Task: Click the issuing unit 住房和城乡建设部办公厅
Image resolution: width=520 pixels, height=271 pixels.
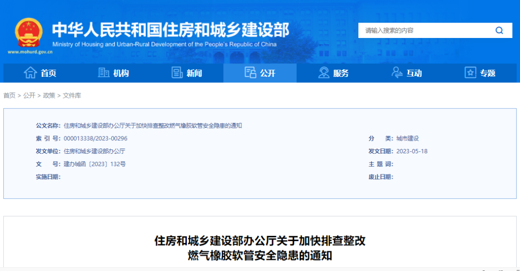Action: pyautogui.click(x=94, y=151)
